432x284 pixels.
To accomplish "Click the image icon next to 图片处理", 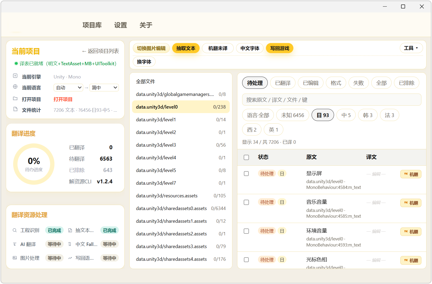I will [x=15, y=258].
